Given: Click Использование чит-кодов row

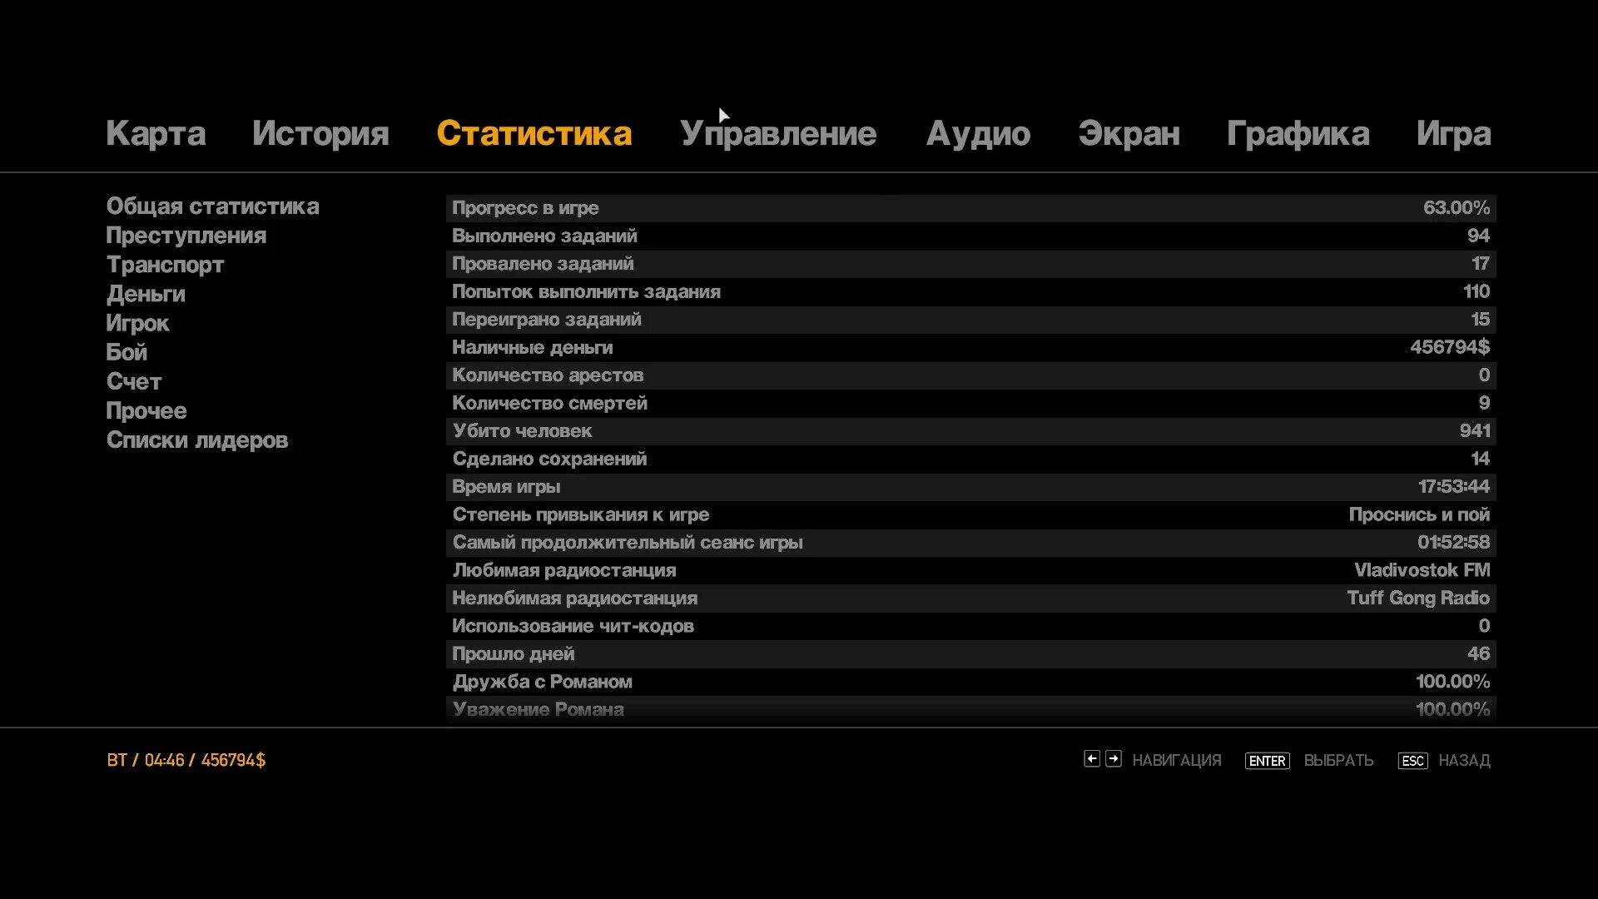Looking at the screenshot, I should (970, 626).
